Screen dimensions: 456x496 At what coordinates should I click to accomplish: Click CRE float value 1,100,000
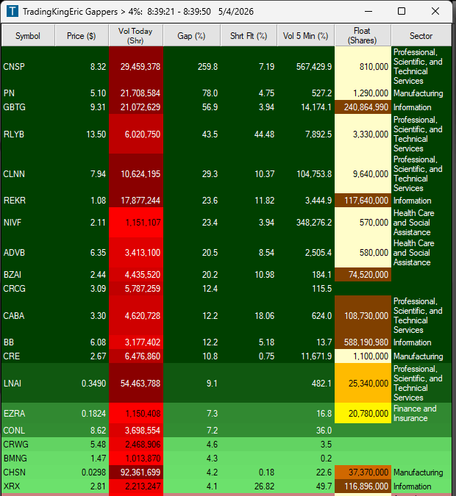[363, 356]
